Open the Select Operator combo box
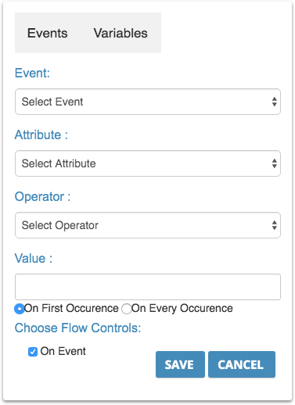Image resolution: width=295 pixels, height=405 pixels. coord(148,225)
